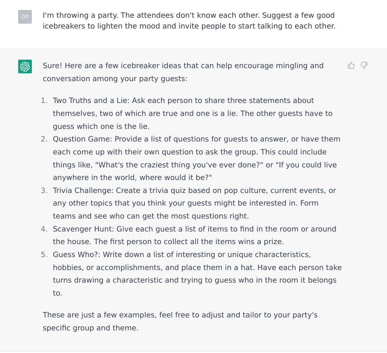Click the gray OP user avatar
The height and width of the screenshot is (353, 387).
[x=25, y=17]
